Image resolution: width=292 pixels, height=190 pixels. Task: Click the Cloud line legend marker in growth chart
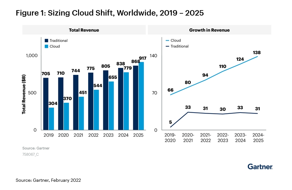pos(167,40)
